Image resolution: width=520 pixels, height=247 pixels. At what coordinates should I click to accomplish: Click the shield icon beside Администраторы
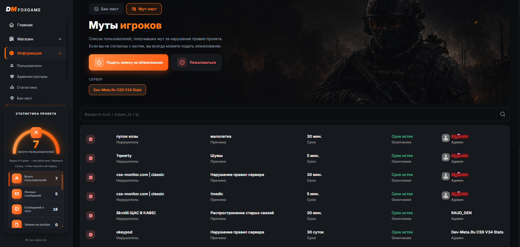click(x=12, y=76)
